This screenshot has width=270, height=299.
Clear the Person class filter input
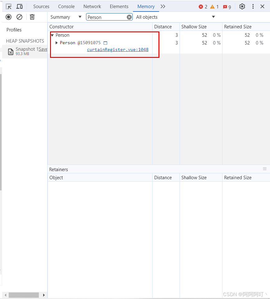point(130,17)
